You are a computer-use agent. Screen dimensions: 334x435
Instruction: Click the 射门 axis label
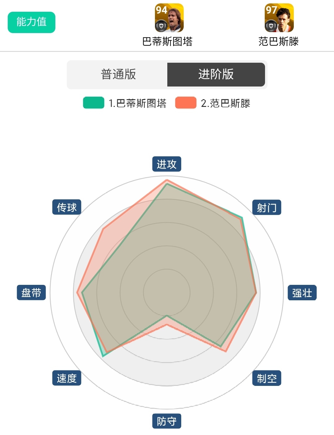point(267,207)
